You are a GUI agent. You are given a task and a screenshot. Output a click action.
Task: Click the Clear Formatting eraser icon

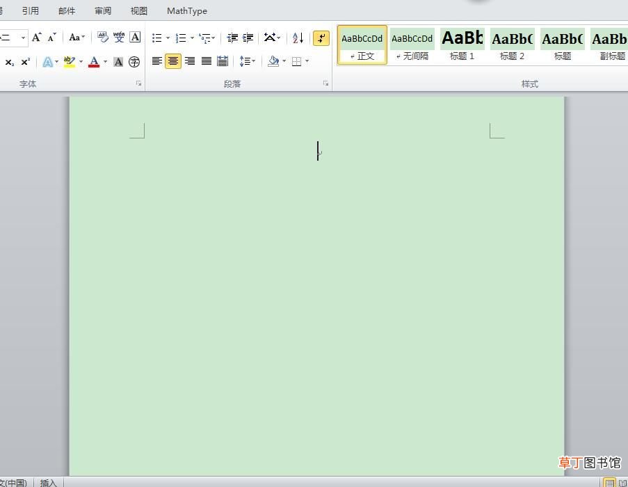point(102,38)
